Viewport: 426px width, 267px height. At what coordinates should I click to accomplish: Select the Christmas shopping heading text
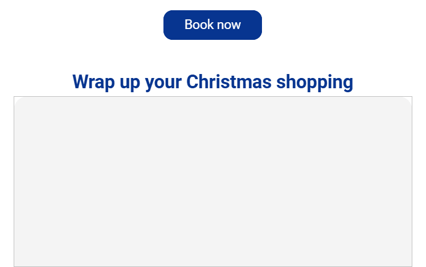(x=212, y=82)
